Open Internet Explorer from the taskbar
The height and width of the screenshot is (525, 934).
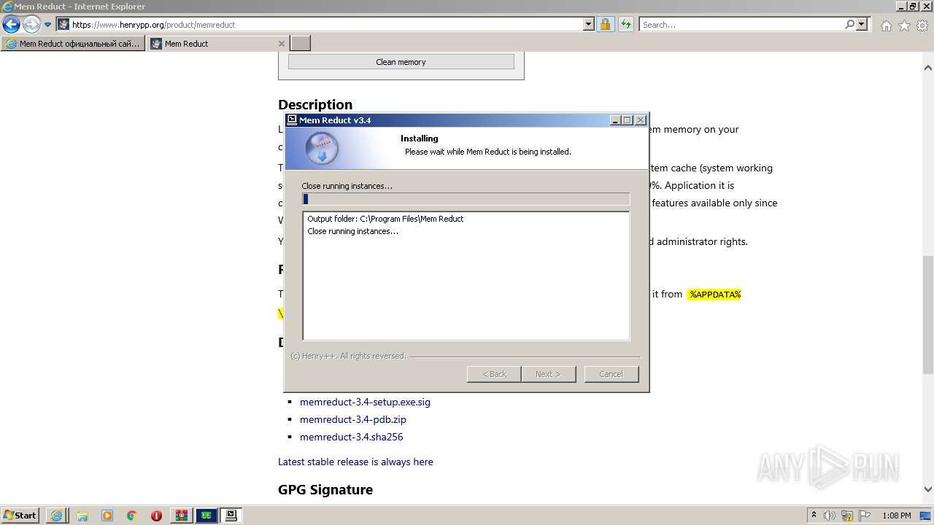(x=57, y=516)
